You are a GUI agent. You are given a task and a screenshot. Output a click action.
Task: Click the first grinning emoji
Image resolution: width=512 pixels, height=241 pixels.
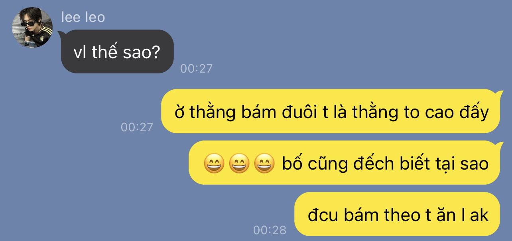pyautogui.click(x=214, y=164)
